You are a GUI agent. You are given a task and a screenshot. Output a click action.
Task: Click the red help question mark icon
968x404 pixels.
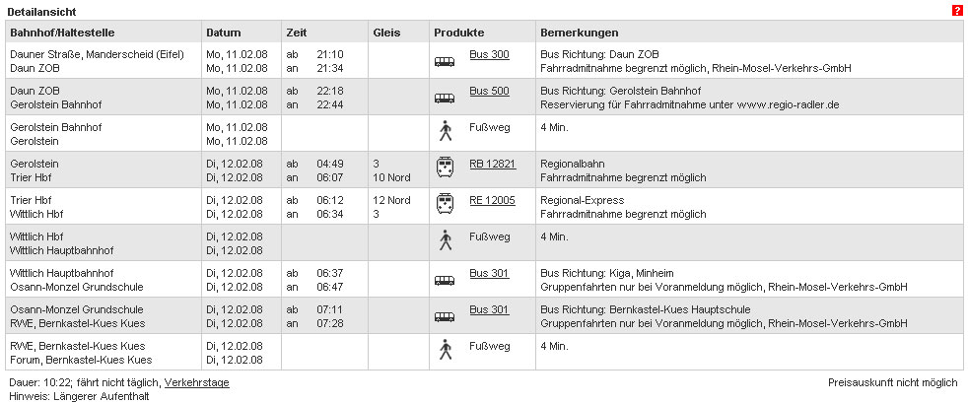[x=957, y=11]
